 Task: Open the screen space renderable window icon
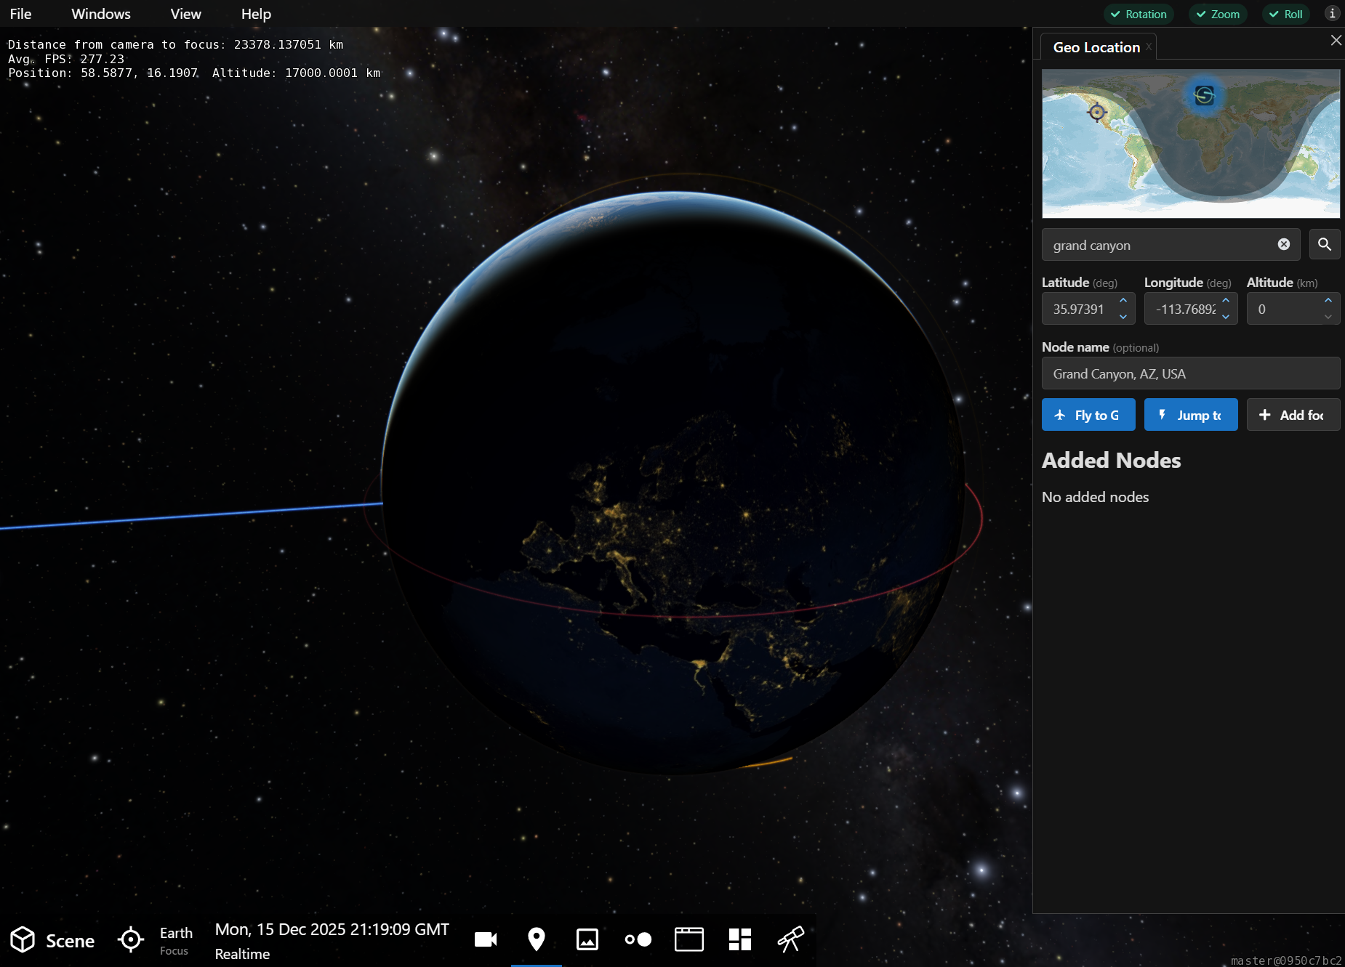[x=689, y=940]
